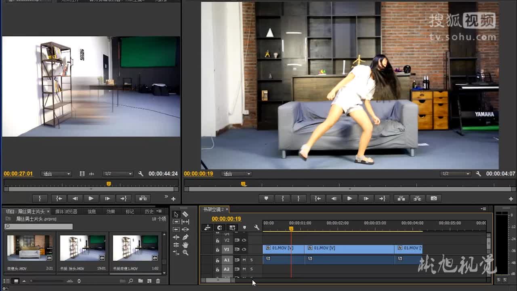Click the Step Forward button in program monitor

[x=366, y=198]
